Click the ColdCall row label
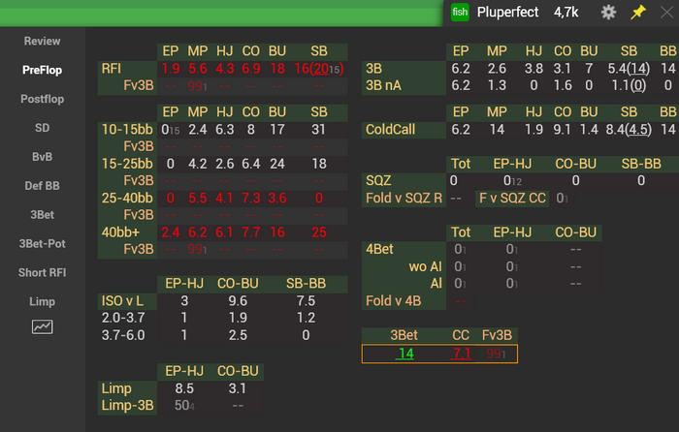Screen dimensions: 679x432 click(390, 129)
